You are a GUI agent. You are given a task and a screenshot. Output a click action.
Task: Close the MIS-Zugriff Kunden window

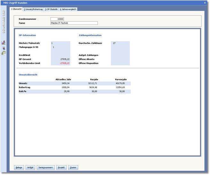click(205, 3)
